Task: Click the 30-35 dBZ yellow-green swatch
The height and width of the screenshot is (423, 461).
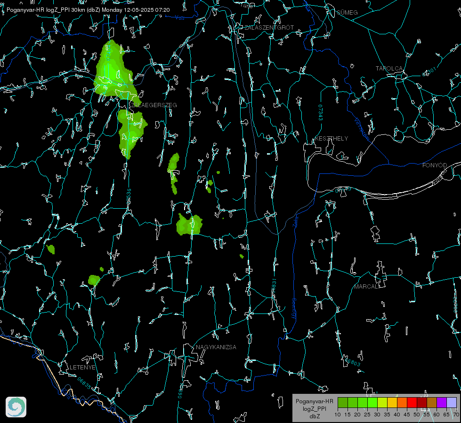Action: [382, 402]
